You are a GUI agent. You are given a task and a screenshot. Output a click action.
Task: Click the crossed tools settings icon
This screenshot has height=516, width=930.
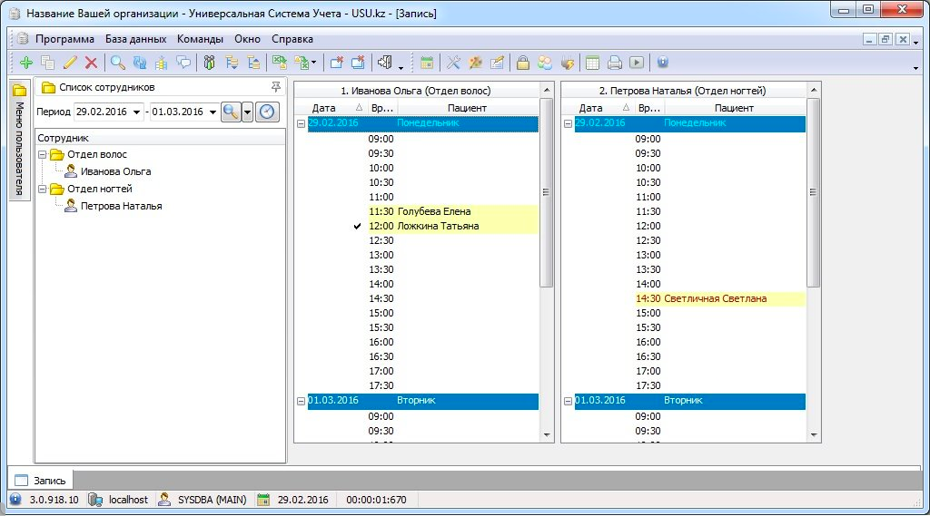[454, 63]
